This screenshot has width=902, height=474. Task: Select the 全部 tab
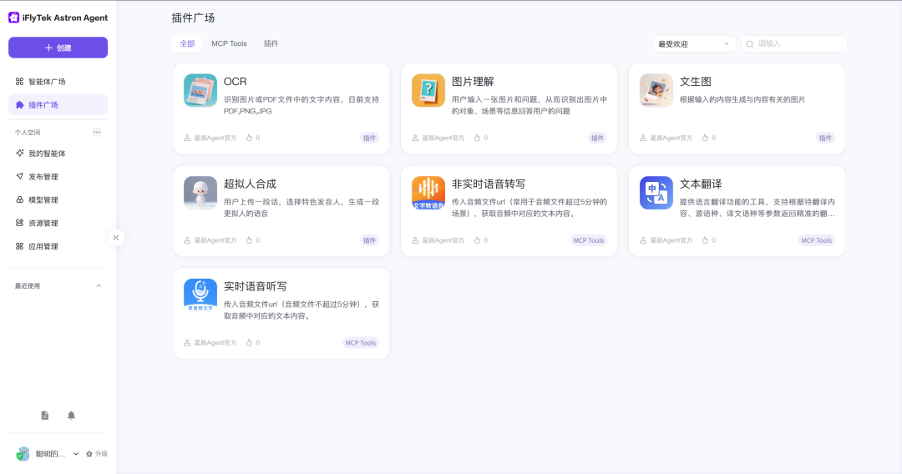188,43
